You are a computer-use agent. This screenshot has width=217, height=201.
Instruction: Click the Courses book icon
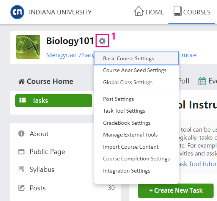click(178, 11)
